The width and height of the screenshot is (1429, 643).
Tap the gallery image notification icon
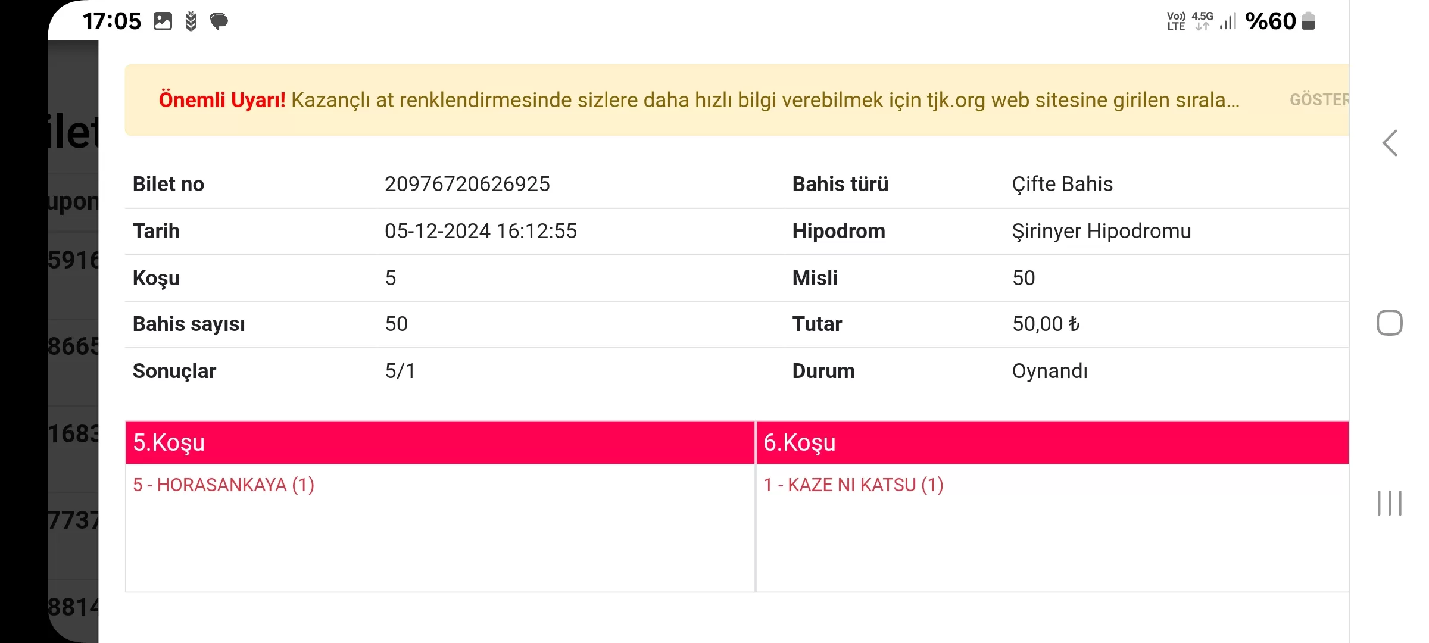coord(163,21)
